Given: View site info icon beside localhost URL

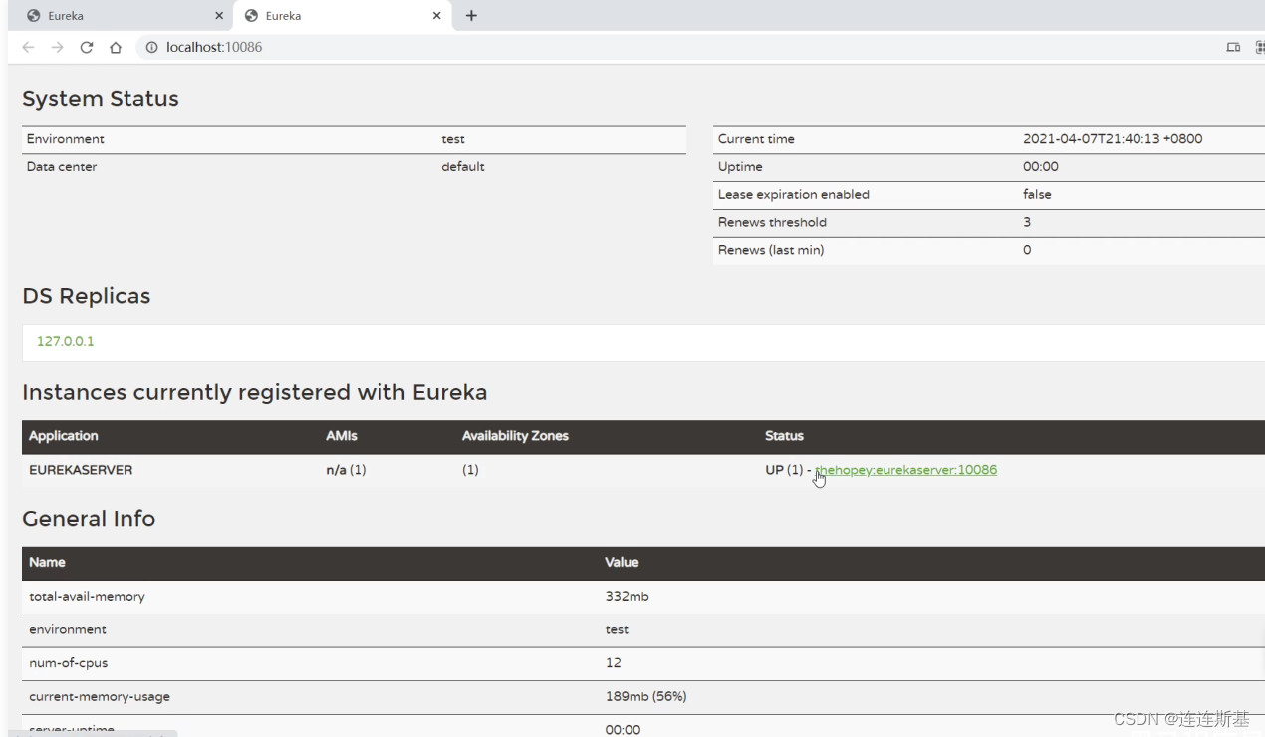Looking at the screenshot, I should tap(151, 47).
